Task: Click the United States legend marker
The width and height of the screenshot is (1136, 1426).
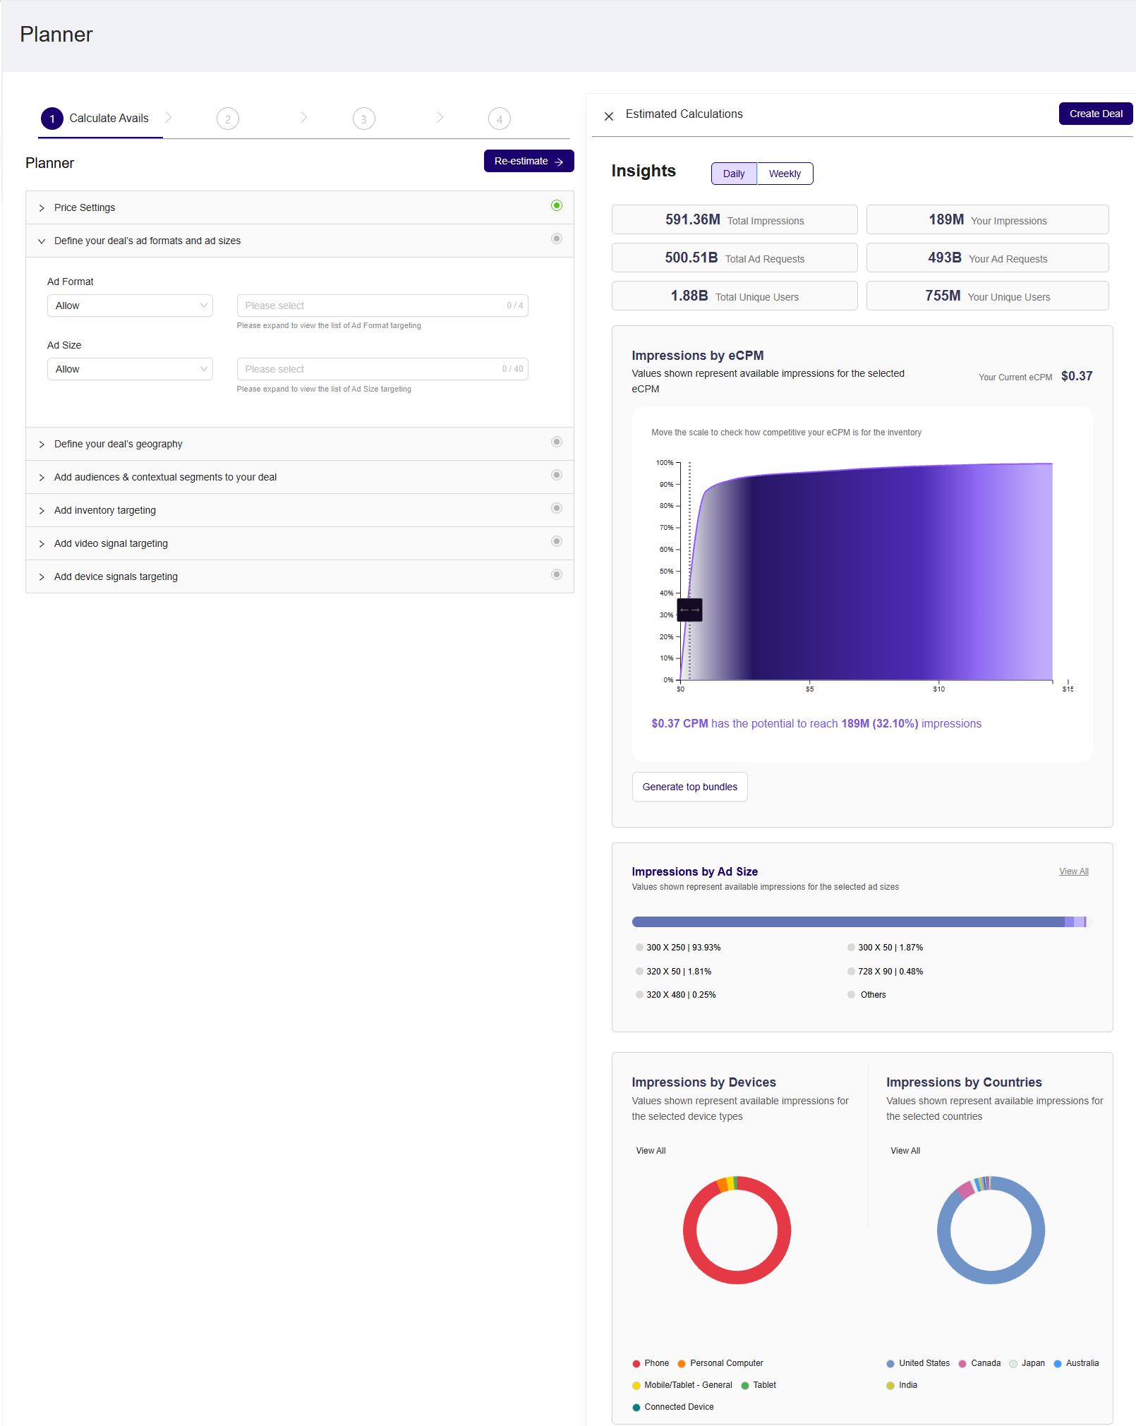Action: [890, 1364]
